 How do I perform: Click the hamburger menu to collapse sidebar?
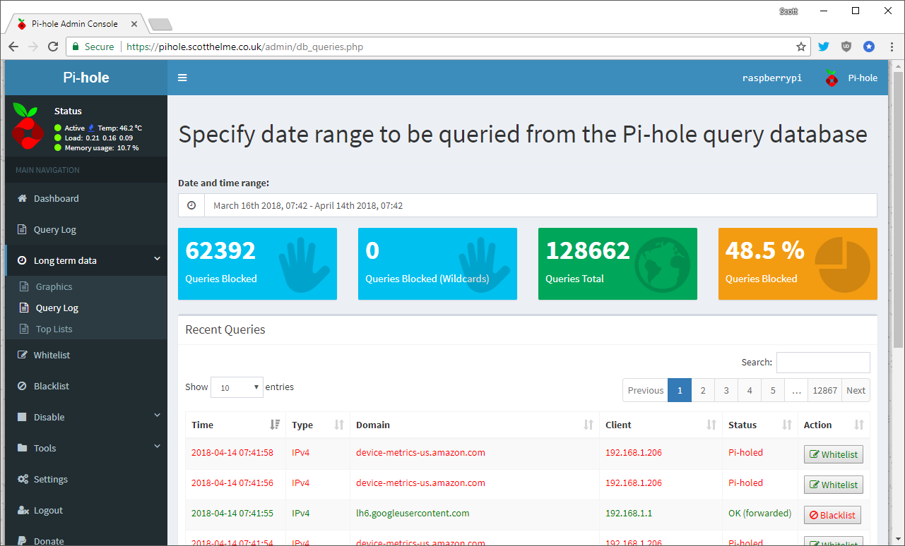[x=182, y=78]
